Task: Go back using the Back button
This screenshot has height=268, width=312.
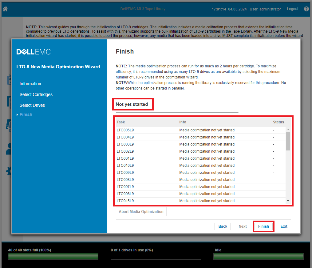Action: point(223,226)
